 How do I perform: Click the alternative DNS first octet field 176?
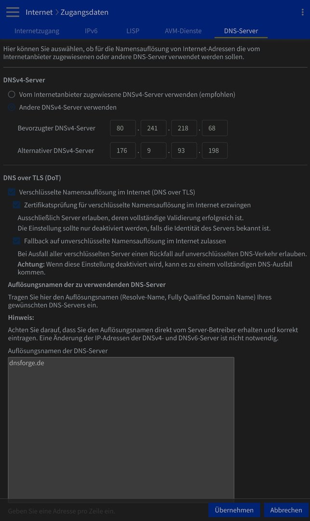pyautogui.click(x=123, y=151)
